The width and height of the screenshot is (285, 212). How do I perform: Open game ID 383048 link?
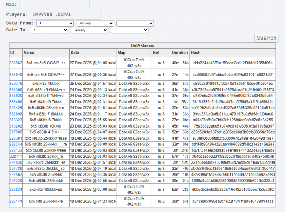[x=16, y=75]
